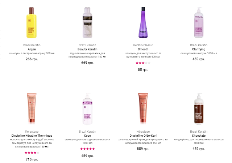
Task: Open the Discipline Oléo-Curl title link
Action: click(143, 136)
